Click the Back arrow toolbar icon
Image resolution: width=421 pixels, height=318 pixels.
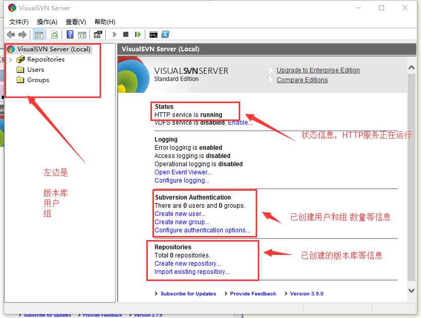[11, 34]
